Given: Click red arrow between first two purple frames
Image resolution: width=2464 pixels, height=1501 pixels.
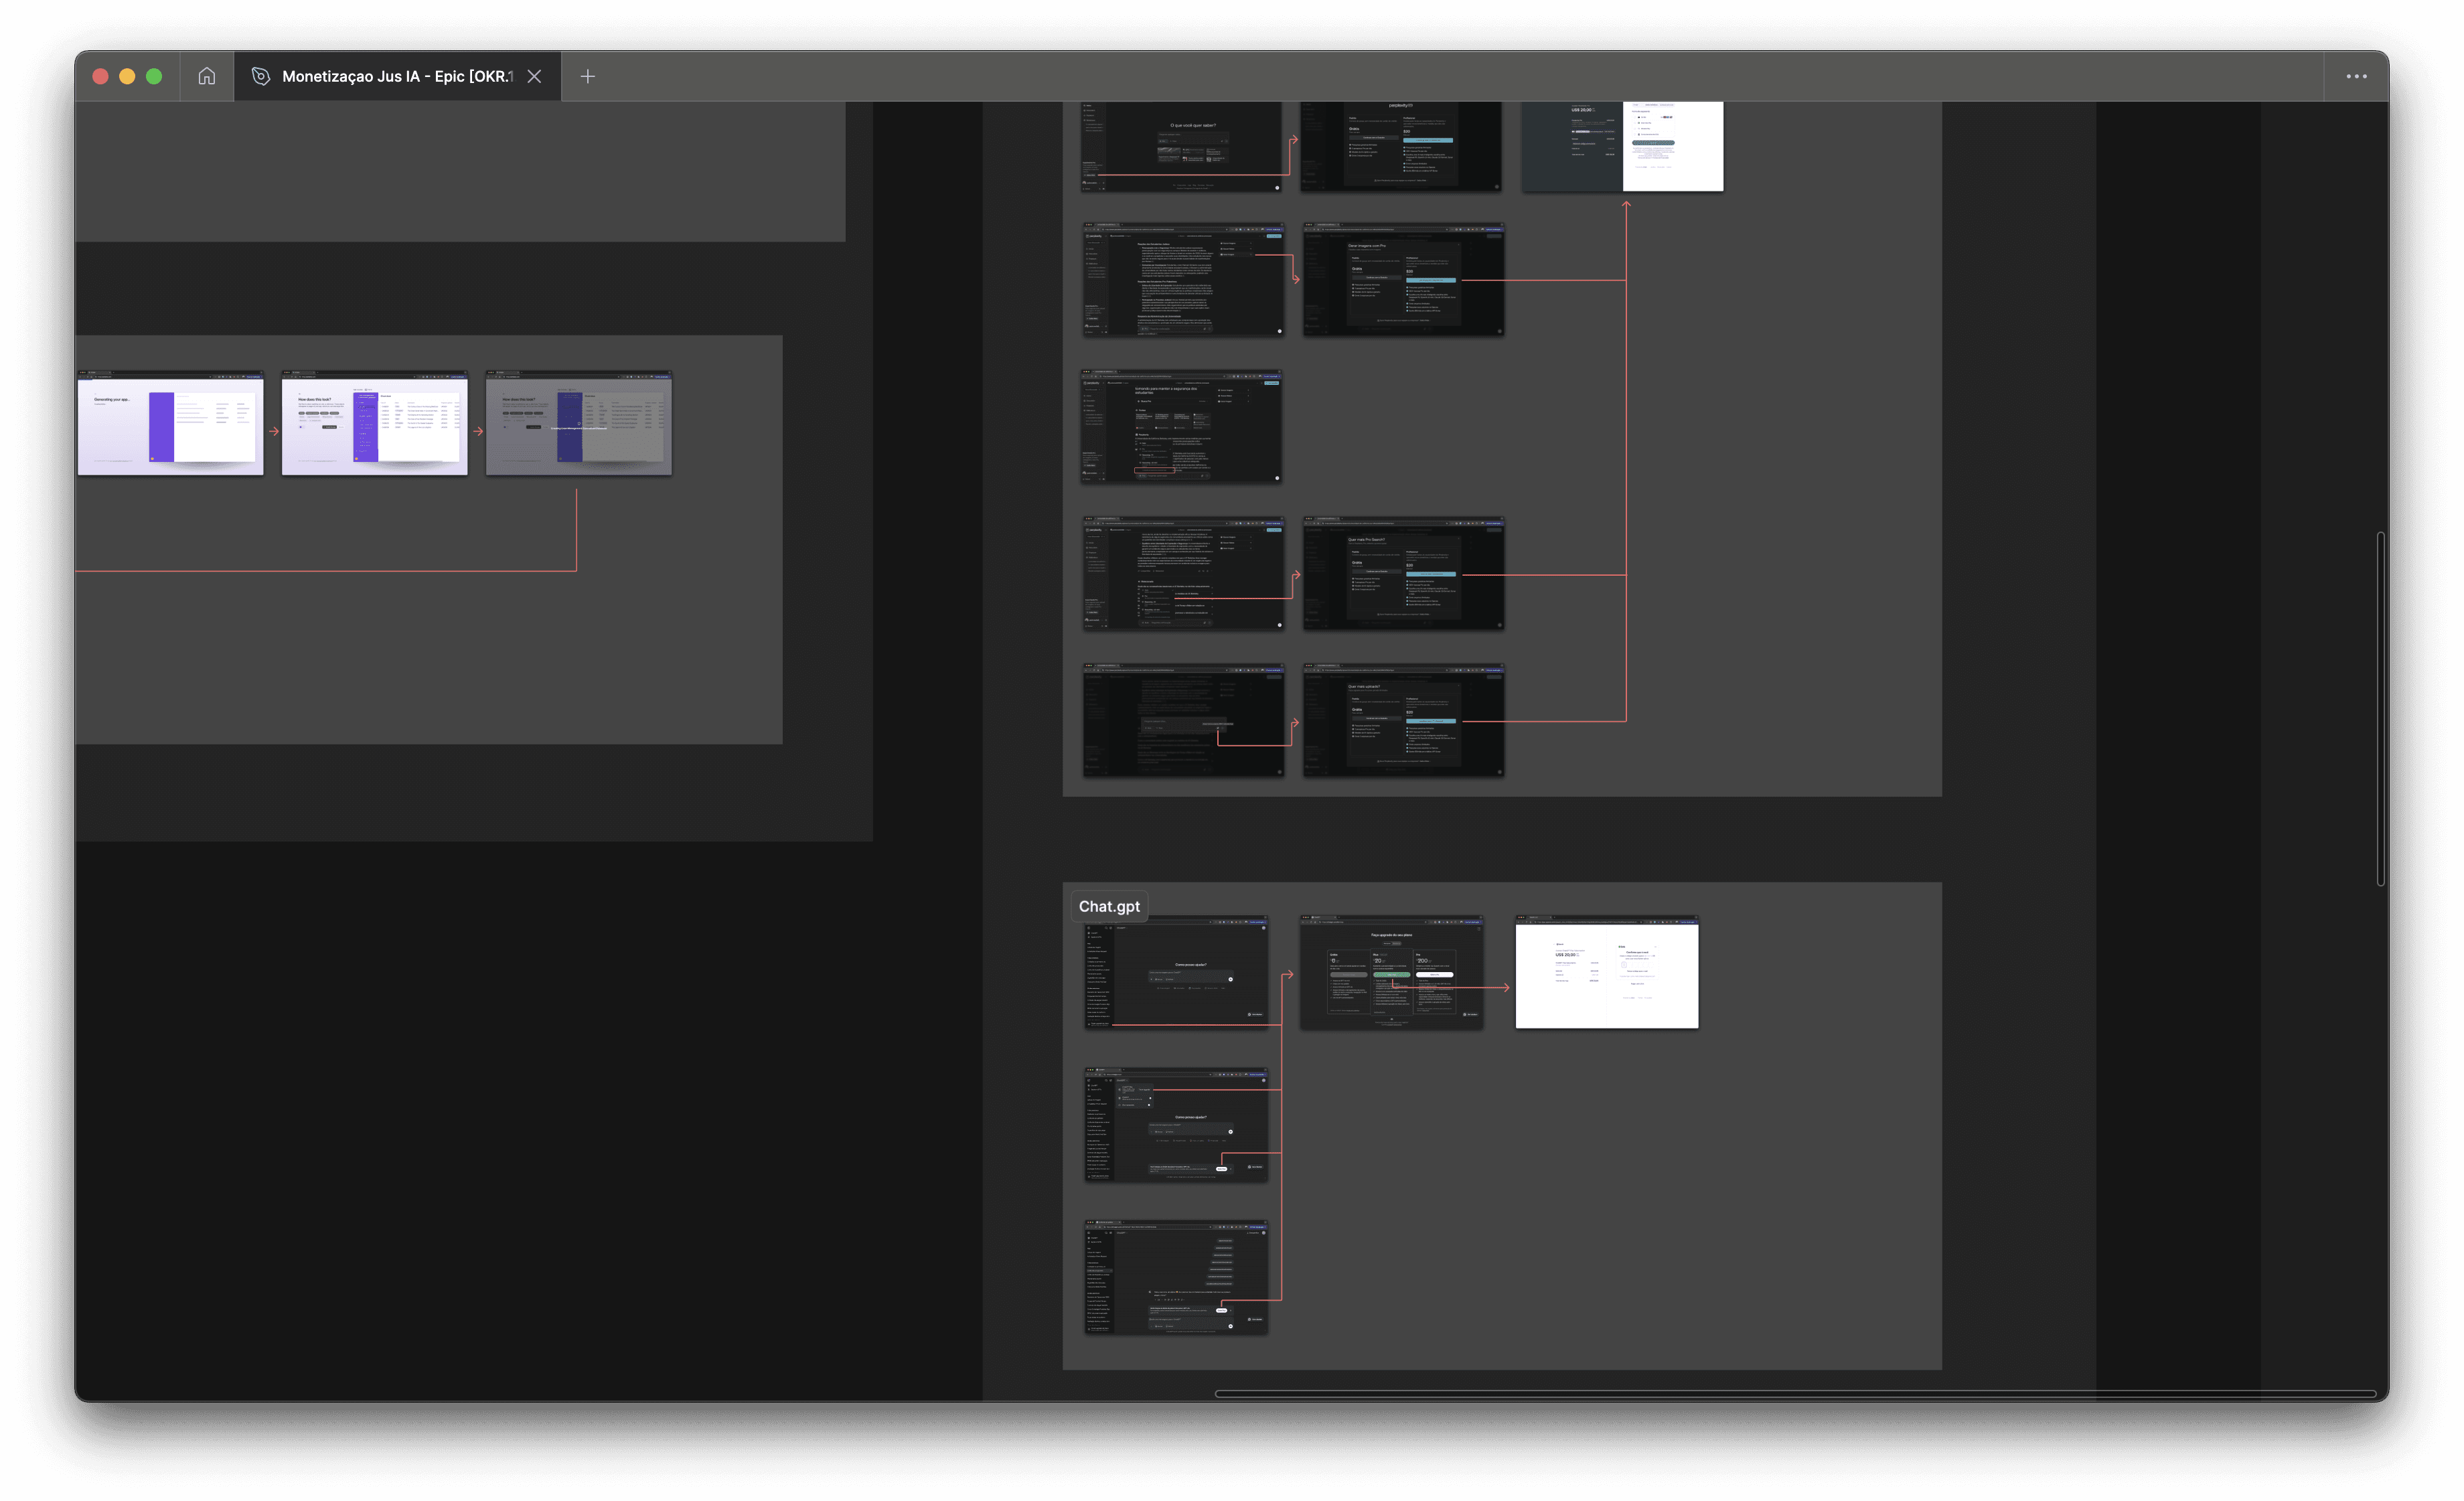Looking at the screenshot, I should [273, 431].
